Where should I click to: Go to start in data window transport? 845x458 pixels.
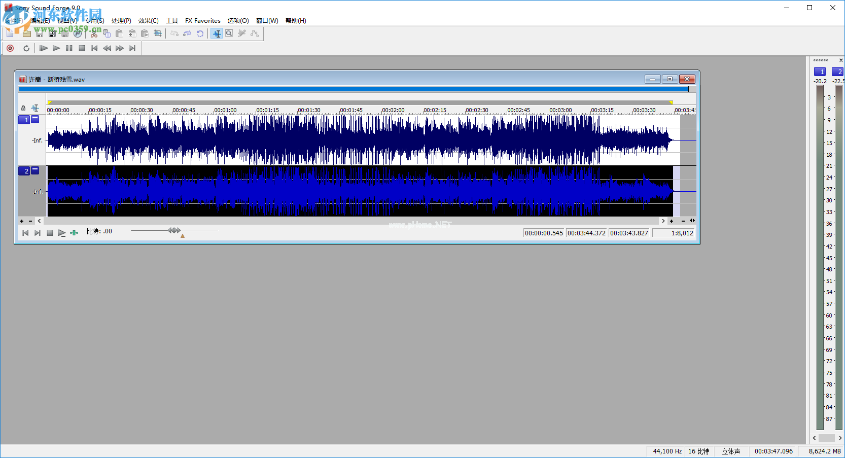pyautogui.click(x=25, y=233)
